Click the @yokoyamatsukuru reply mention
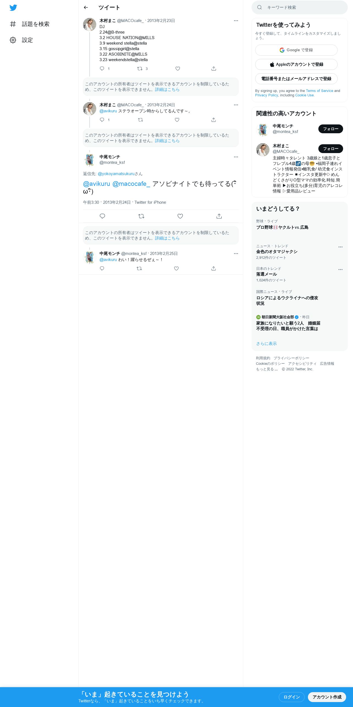353x707 pixels. click(116, 174)
